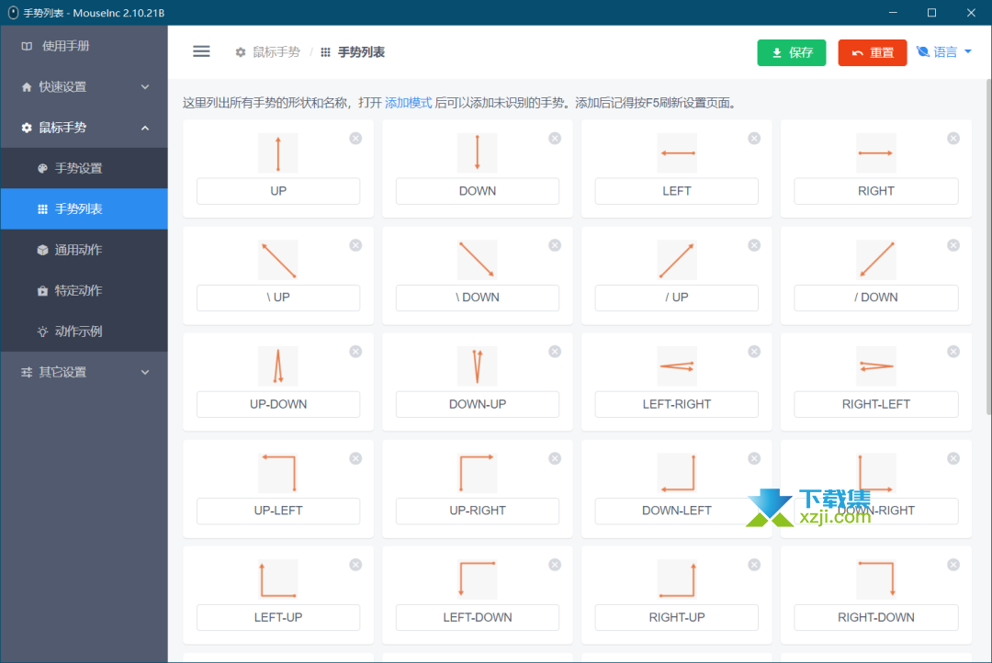Image resolution: width=992 pixels, height=663 pixels.
Task: Click the UP-RIGHT gesture thumbnail
Action: [477, 473]
